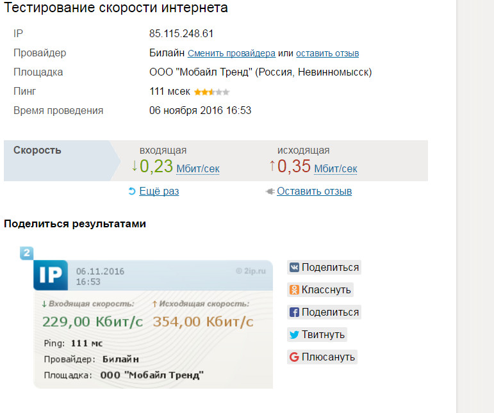
Task: Open the Сменить провайдера link
Action: tap(231, 53)
